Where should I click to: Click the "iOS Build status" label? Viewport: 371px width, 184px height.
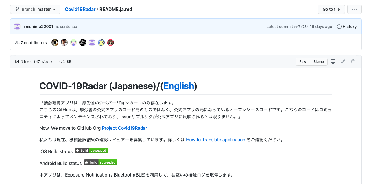coord(56,151)
